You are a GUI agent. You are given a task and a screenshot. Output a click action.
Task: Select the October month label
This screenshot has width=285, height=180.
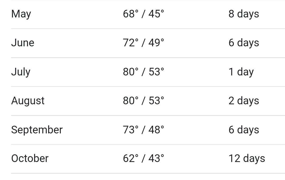click(x=30, y=158)
